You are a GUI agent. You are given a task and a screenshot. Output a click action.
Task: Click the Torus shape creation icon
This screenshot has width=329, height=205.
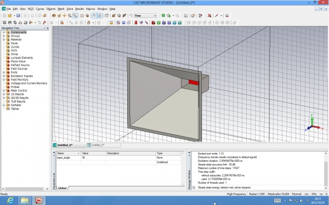(x=25, y=22)
